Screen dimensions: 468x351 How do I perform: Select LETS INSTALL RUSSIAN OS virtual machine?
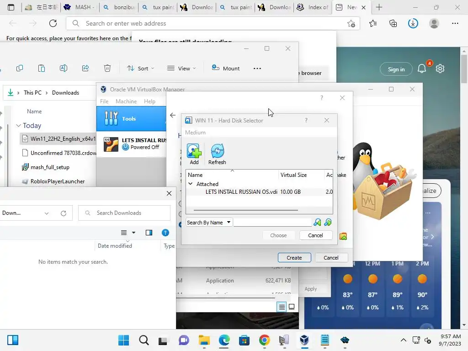coord(131,144)
